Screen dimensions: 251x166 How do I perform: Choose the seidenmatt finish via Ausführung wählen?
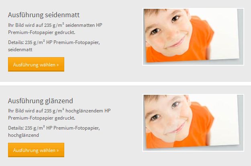tap(36, 64)
